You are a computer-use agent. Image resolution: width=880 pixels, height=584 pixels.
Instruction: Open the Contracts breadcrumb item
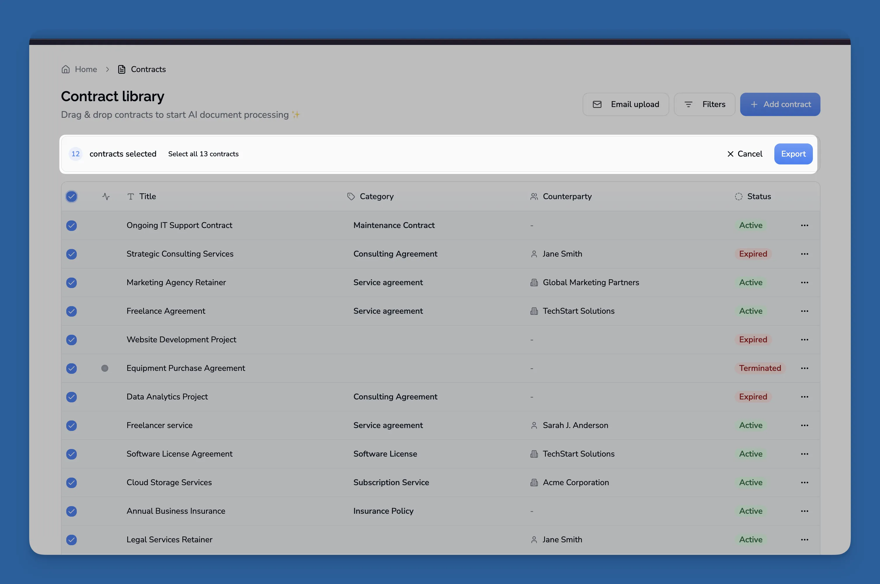(148, 69)
